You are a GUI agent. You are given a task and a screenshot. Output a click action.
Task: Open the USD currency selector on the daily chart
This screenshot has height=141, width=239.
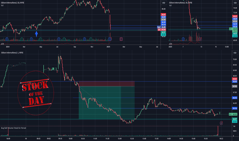164,3
